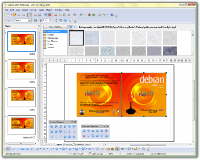Click the Cut scissors icon
Screen dimensions: 200x160
tap(56, 15)
